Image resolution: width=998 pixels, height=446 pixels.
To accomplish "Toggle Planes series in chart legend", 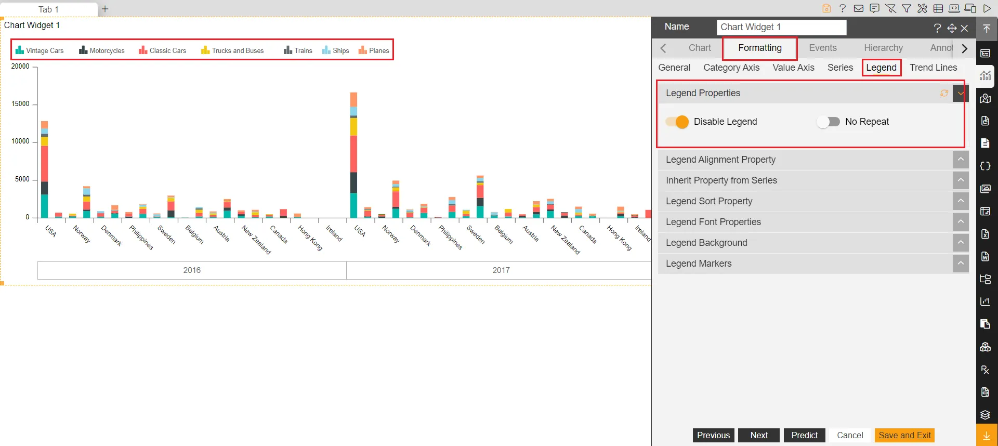I will 374,50.
